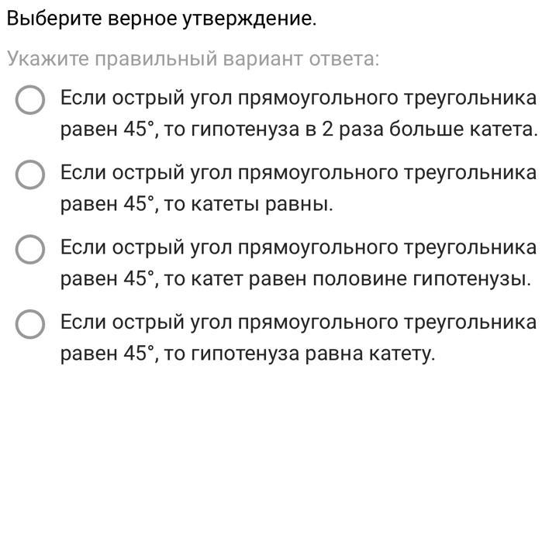
Task: Click the word 'треугольника' in the last option
Action: pos(470,323)
